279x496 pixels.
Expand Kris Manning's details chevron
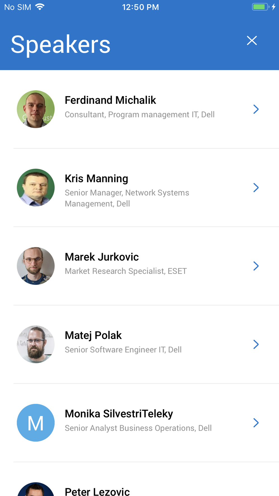(256, 187)
